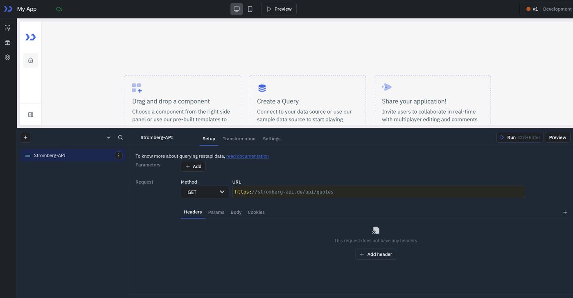Switch to the Transformation tab

coord(239,139)
